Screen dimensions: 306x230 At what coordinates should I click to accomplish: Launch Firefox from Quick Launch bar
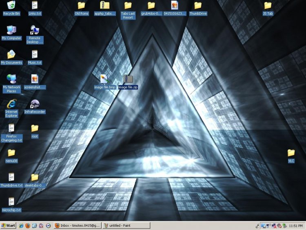28,226
